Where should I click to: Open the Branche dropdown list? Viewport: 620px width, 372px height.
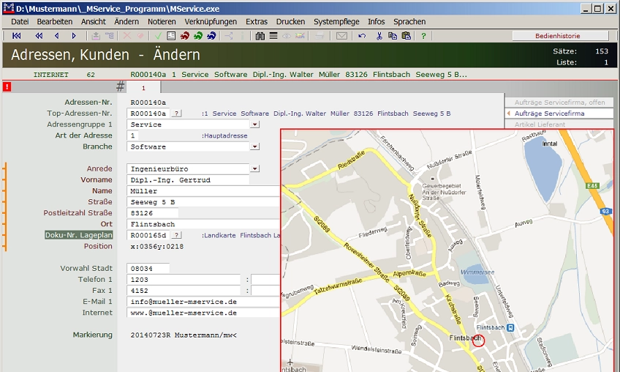[x=254, y=146]
